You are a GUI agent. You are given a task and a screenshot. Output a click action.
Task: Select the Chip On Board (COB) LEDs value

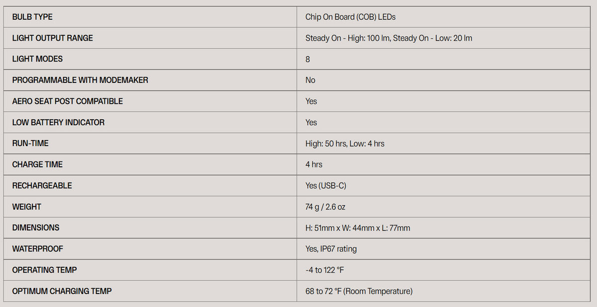[350, 17]
